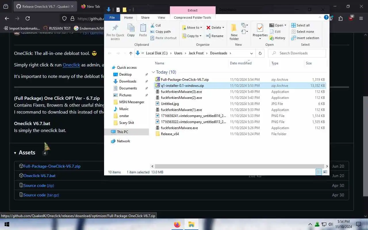
Task: Switch to the View ribbon tab
Action: click(x=161, y=18)
